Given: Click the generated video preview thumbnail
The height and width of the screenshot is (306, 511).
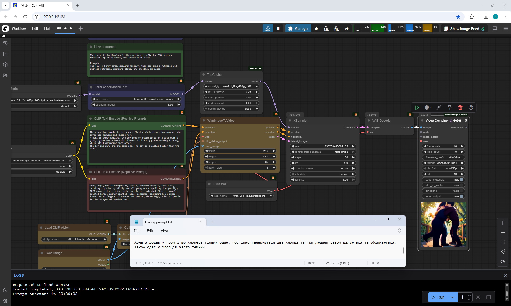Looking at the screenshot, I should (x=443, y=224).
